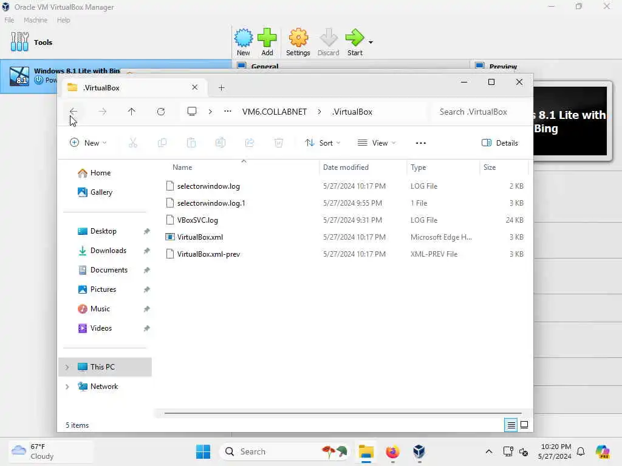Sort by the Name column header
This screenshot has height=466, width=622.
[182, 167]
